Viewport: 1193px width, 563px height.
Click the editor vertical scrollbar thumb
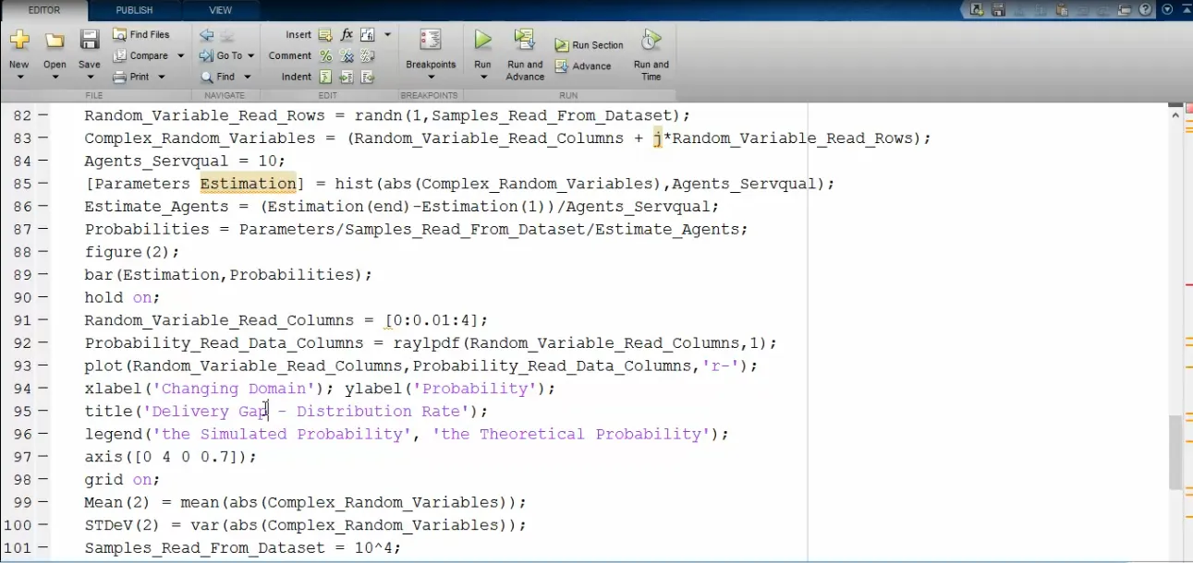click(1175, 452)
